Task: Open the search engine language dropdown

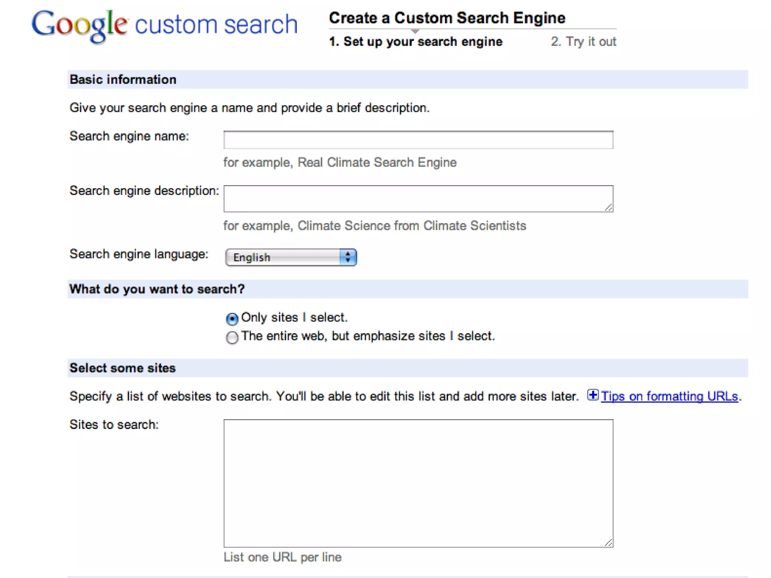Action: [x=291, y=257]
